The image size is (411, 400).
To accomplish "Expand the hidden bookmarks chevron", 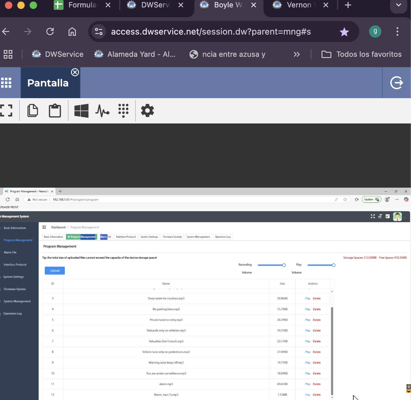I will pyautogui.click(x=297, y=54).
